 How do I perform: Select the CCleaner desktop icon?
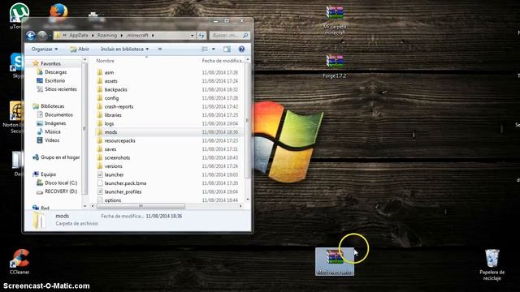click(19, 262)
